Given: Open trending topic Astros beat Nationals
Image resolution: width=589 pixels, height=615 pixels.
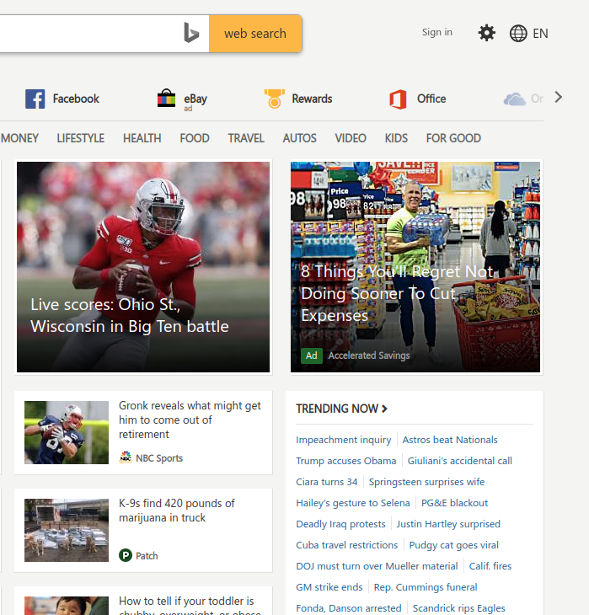Looking at the screenshot, I should click(x=450, y=440).
